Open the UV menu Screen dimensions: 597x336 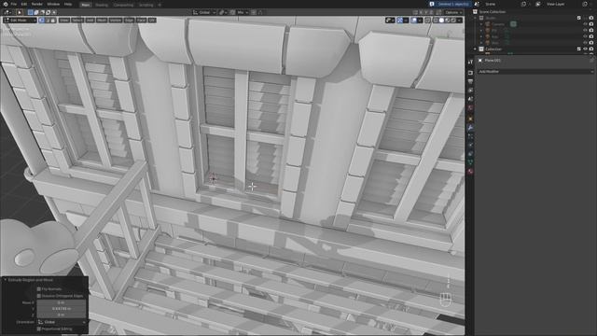click(152, 21)
